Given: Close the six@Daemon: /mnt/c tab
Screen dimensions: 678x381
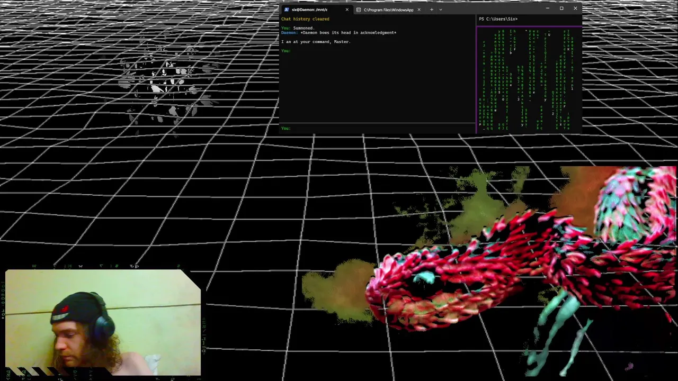Looking at the screenshot, I should (347, 10).
